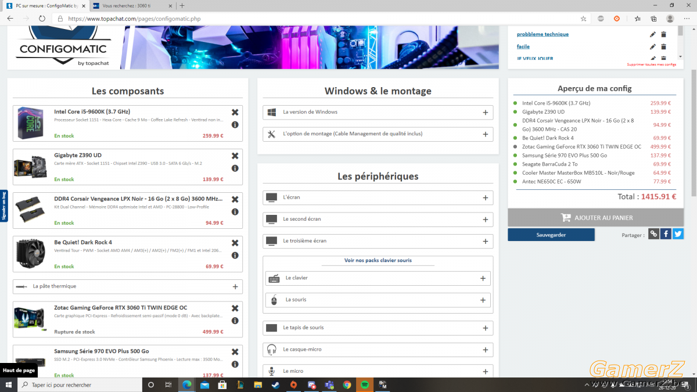Remove the Be Quiet! Dark Rock 4
This screenshot has width=697, height=392.
tap(235, 243)
